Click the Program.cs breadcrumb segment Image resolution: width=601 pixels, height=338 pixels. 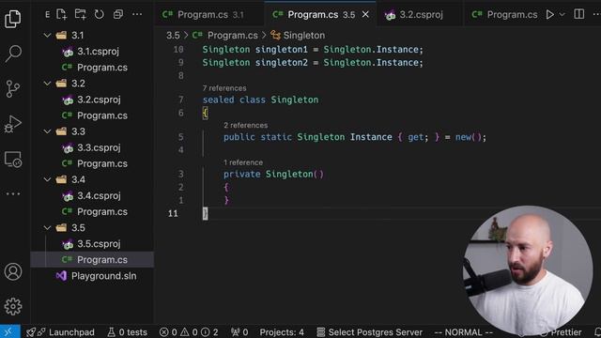click(x=225, y=36)
